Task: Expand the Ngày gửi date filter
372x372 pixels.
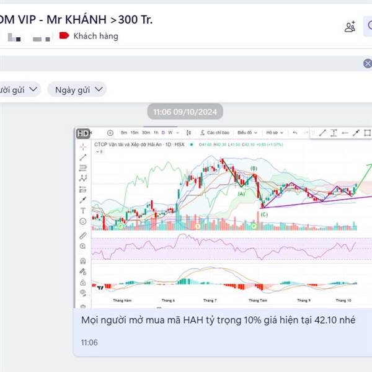Action: [77, 90]
